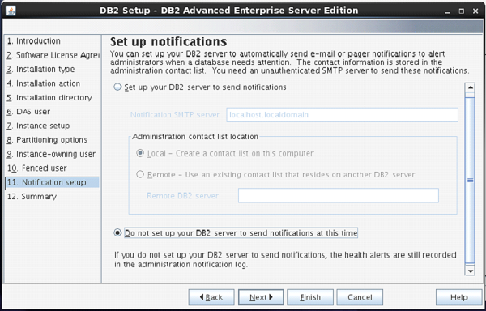Viewport: 486px width, 311px height.
Task: Click the Back button
Action: pyautogui.click(x=211, y=297)
